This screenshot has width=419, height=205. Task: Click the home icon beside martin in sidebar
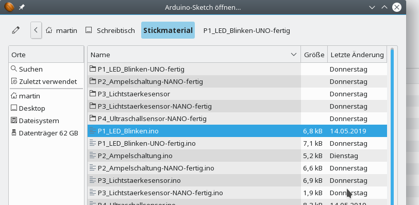click(x=14, y=96)
